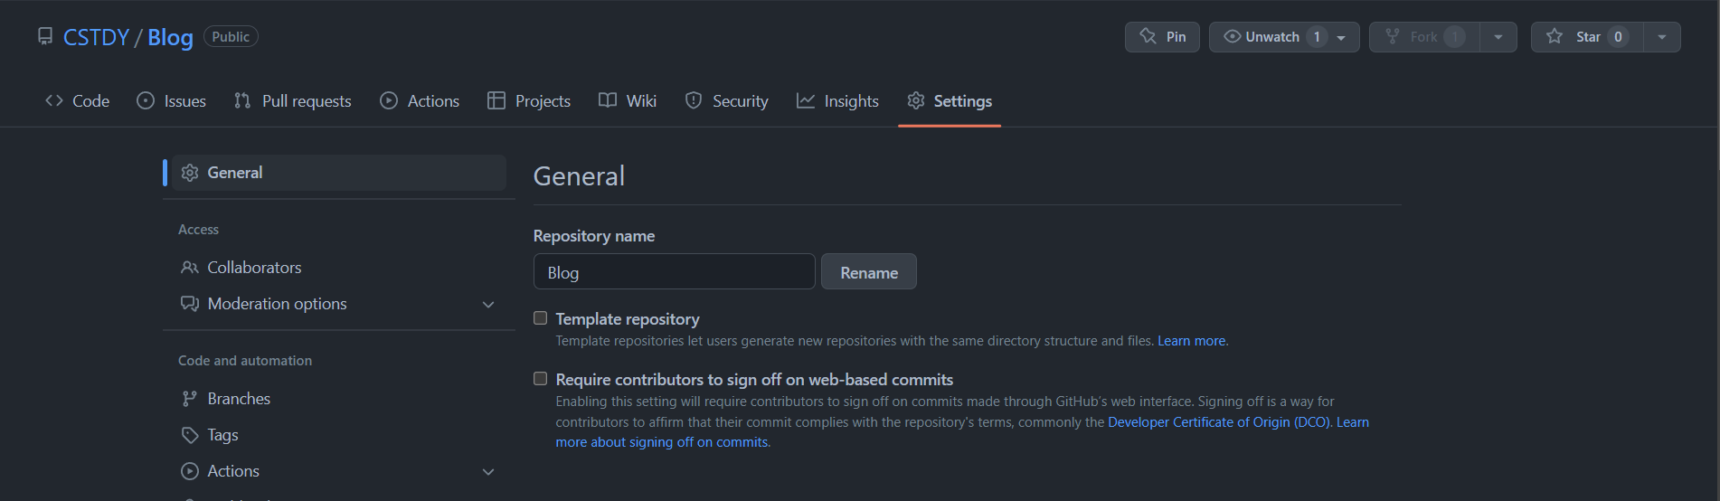Click the branch icon beside Branches

point(190,399)
